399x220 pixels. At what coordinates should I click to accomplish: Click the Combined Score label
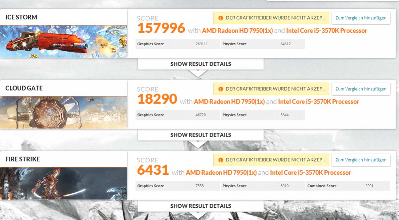pyautogui.click(x=322, y=186)
